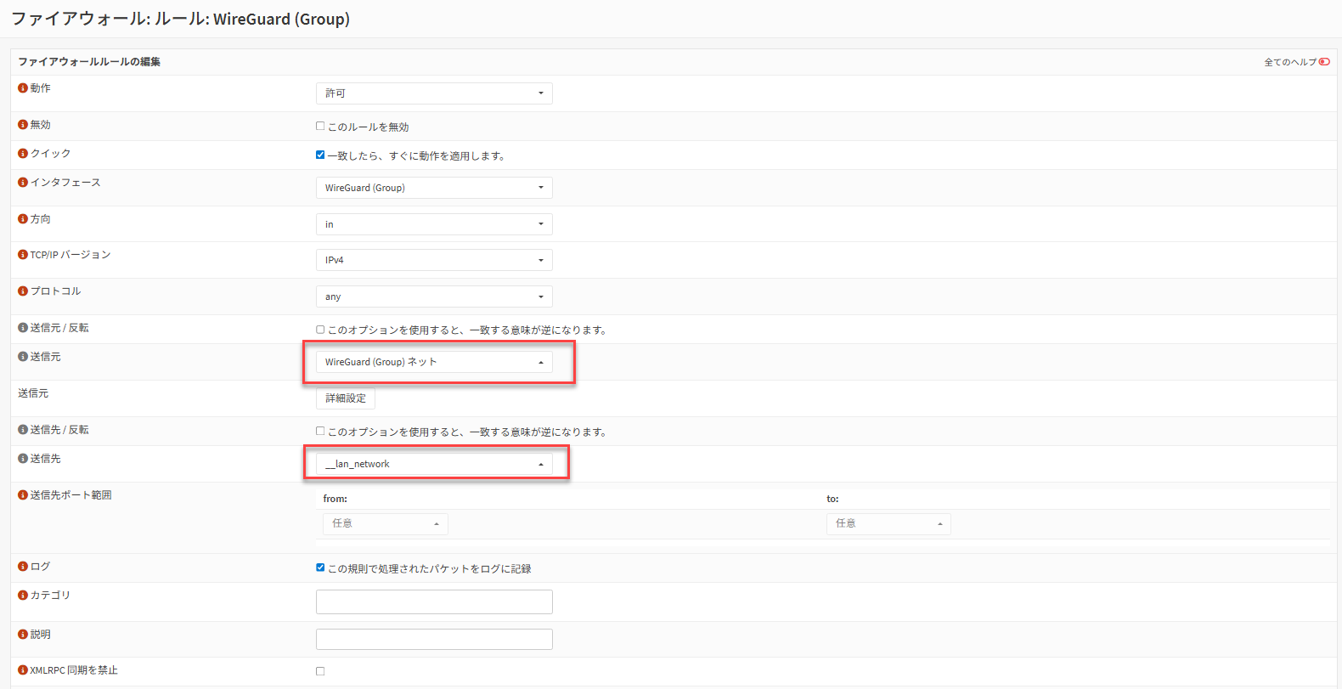This screenshot has width=1342, height=689.
Task: Expand the 送信元 WireGuard (Group) ネット dropdown
Action: point(434,362)
